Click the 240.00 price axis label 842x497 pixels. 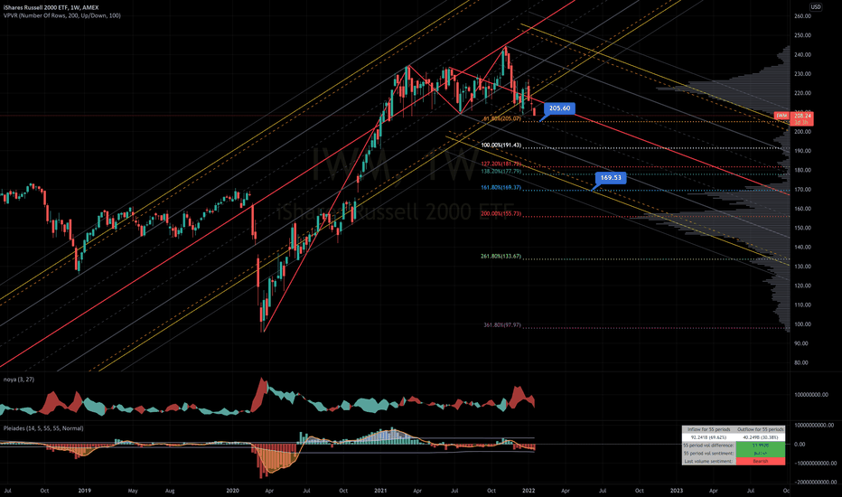point(802,55)
